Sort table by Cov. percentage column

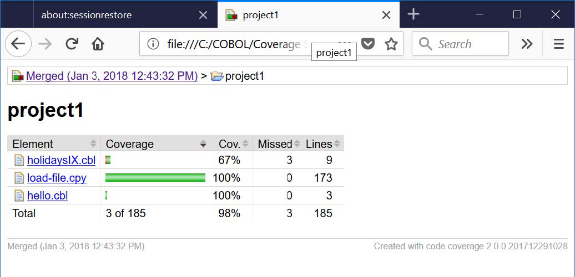click(231, 144)
